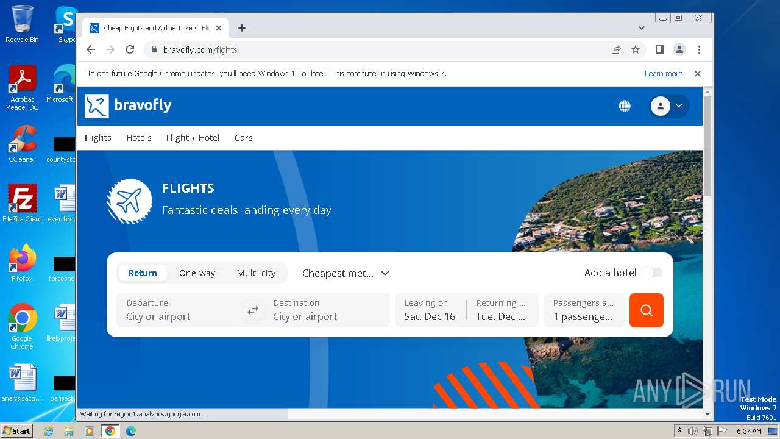Open the Cars menu item
780x439 pixels.
click(x=244, y=138)
